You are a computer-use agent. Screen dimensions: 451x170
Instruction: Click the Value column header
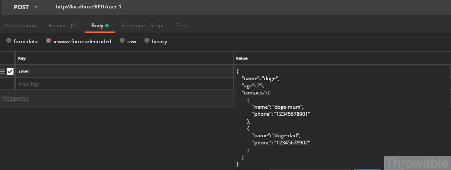pos(241,58)
